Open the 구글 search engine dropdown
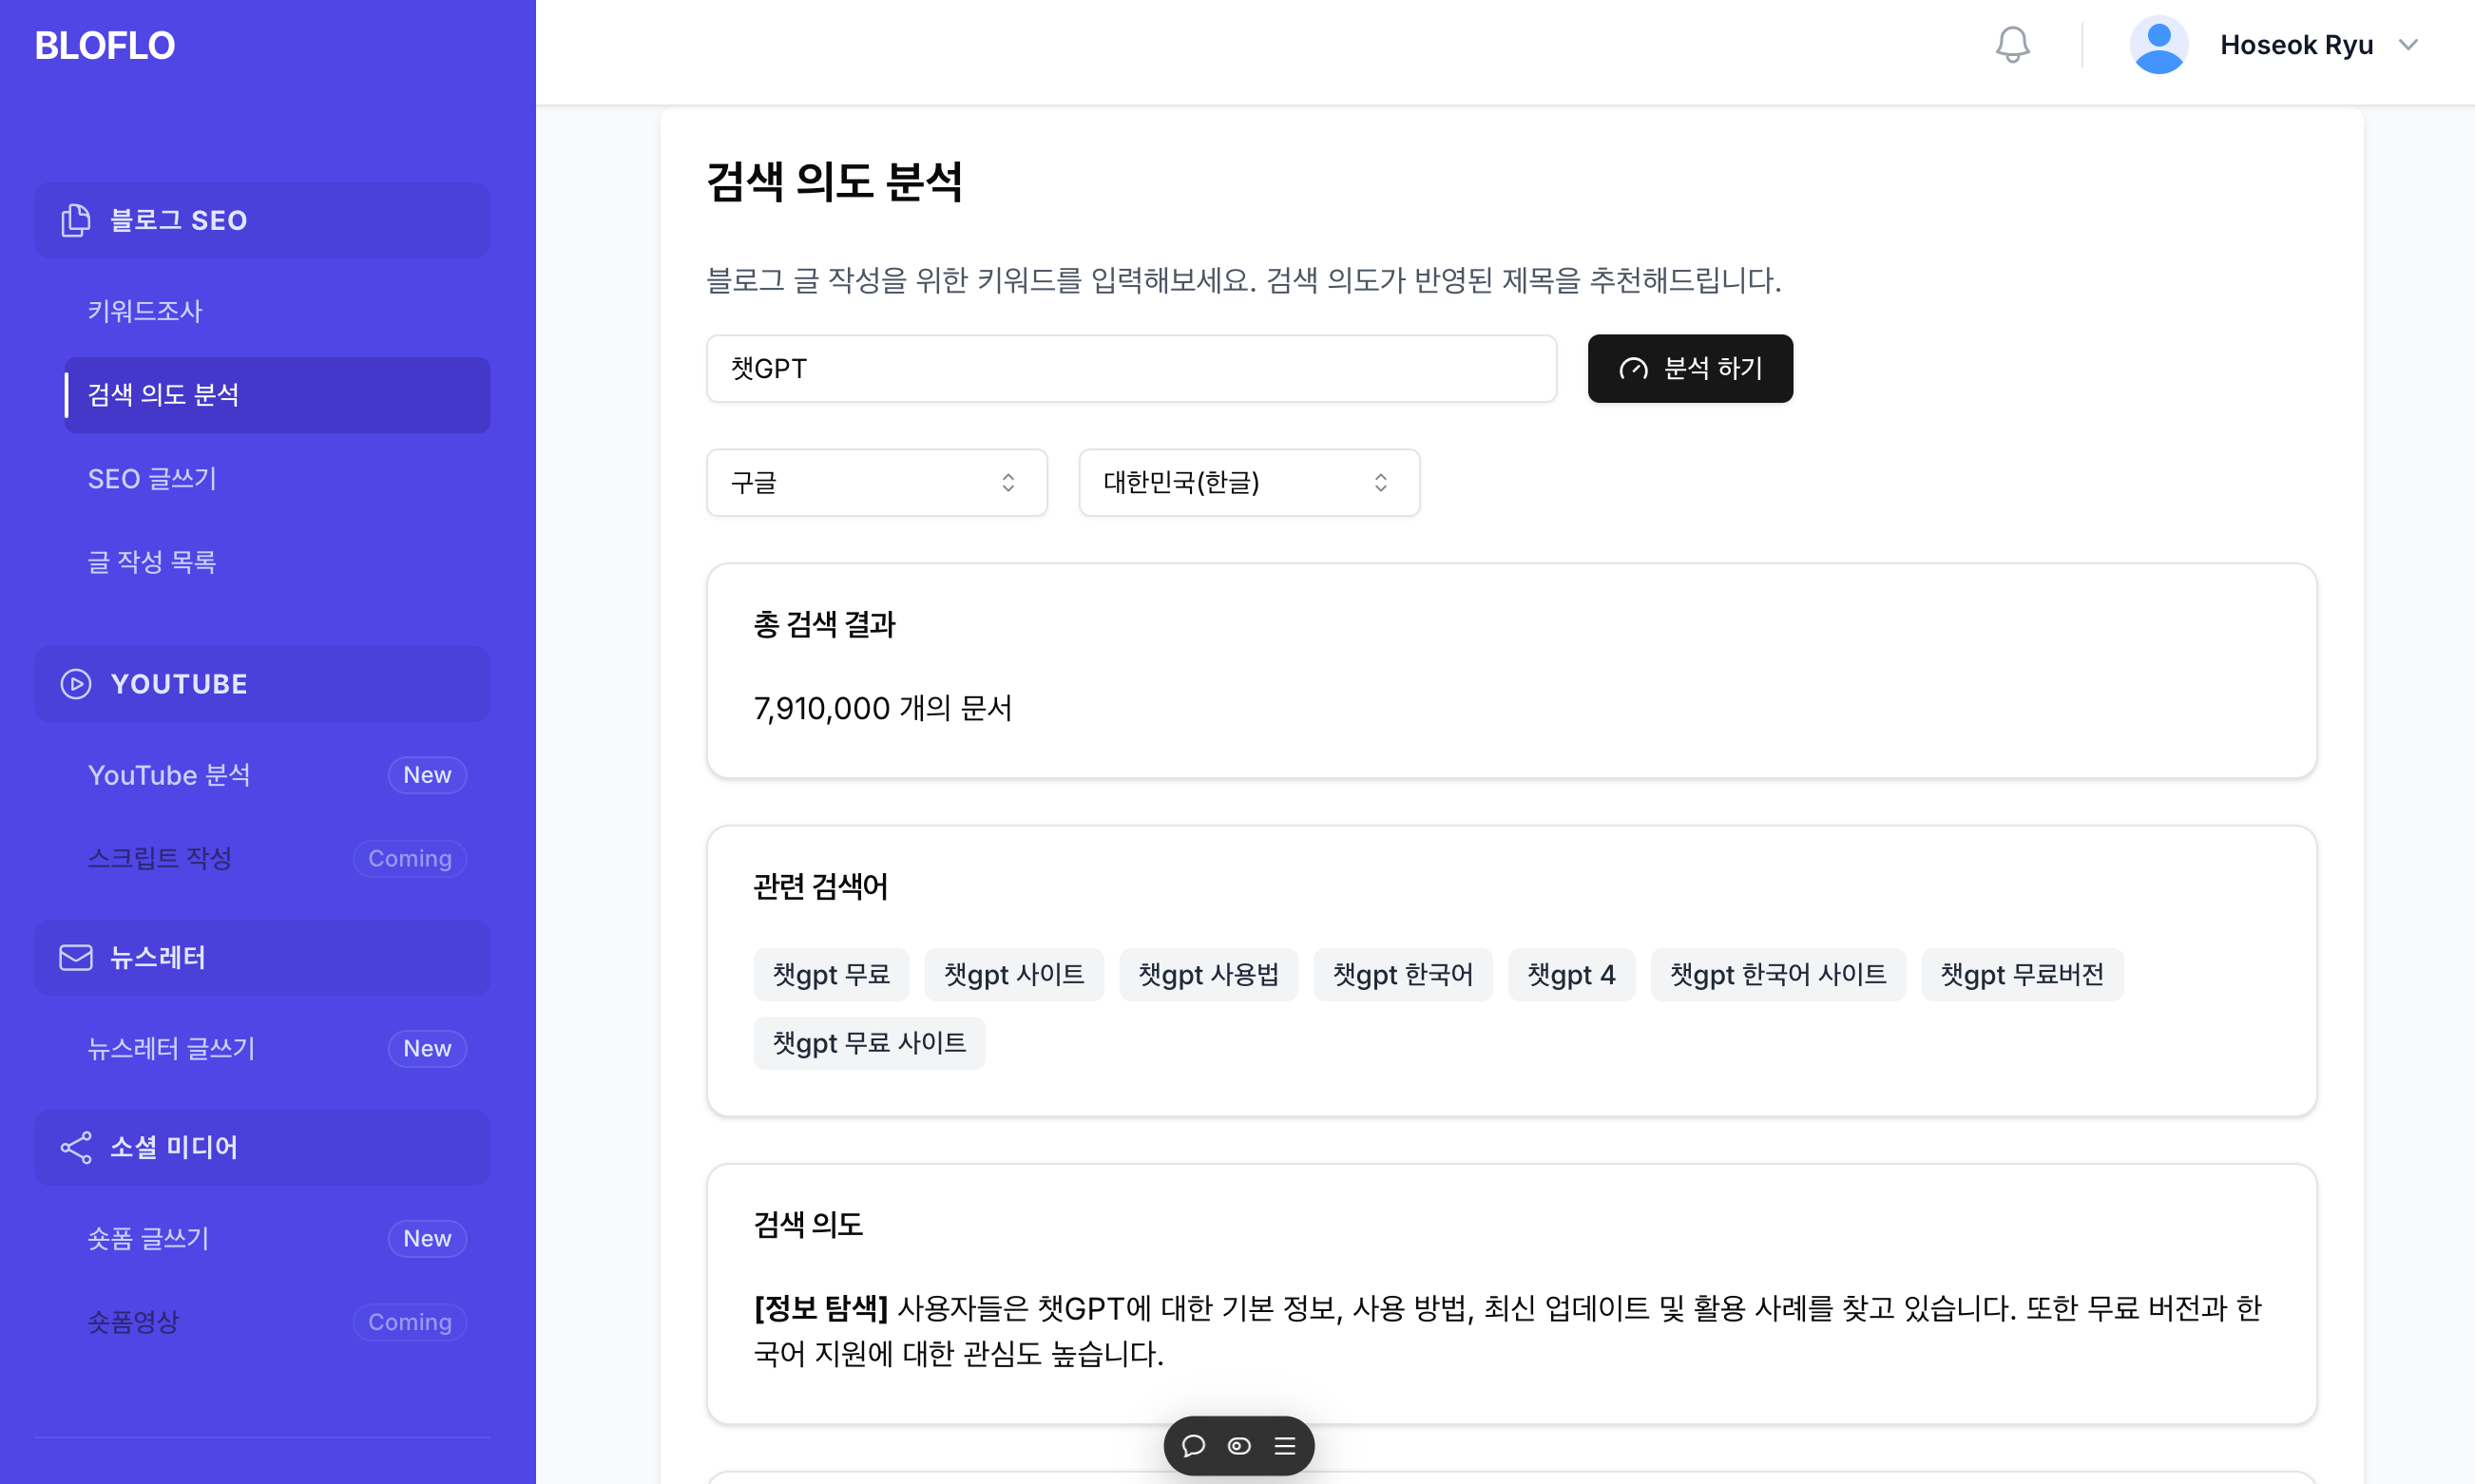The width and height of the screenshot is (2475, 1484). pos(875,483)
